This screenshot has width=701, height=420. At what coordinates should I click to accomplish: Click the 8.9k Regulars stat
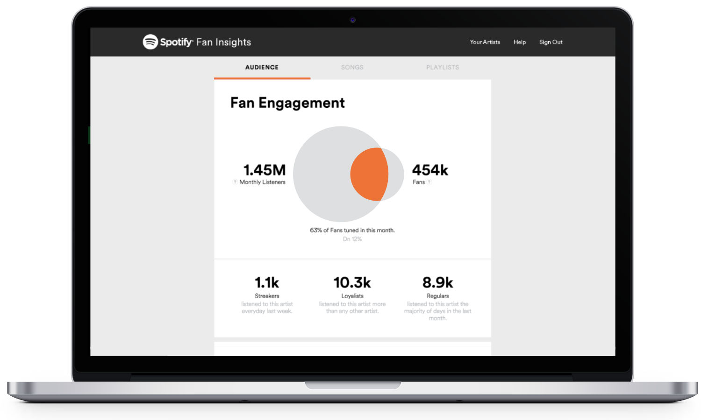(x=437, y=282)
